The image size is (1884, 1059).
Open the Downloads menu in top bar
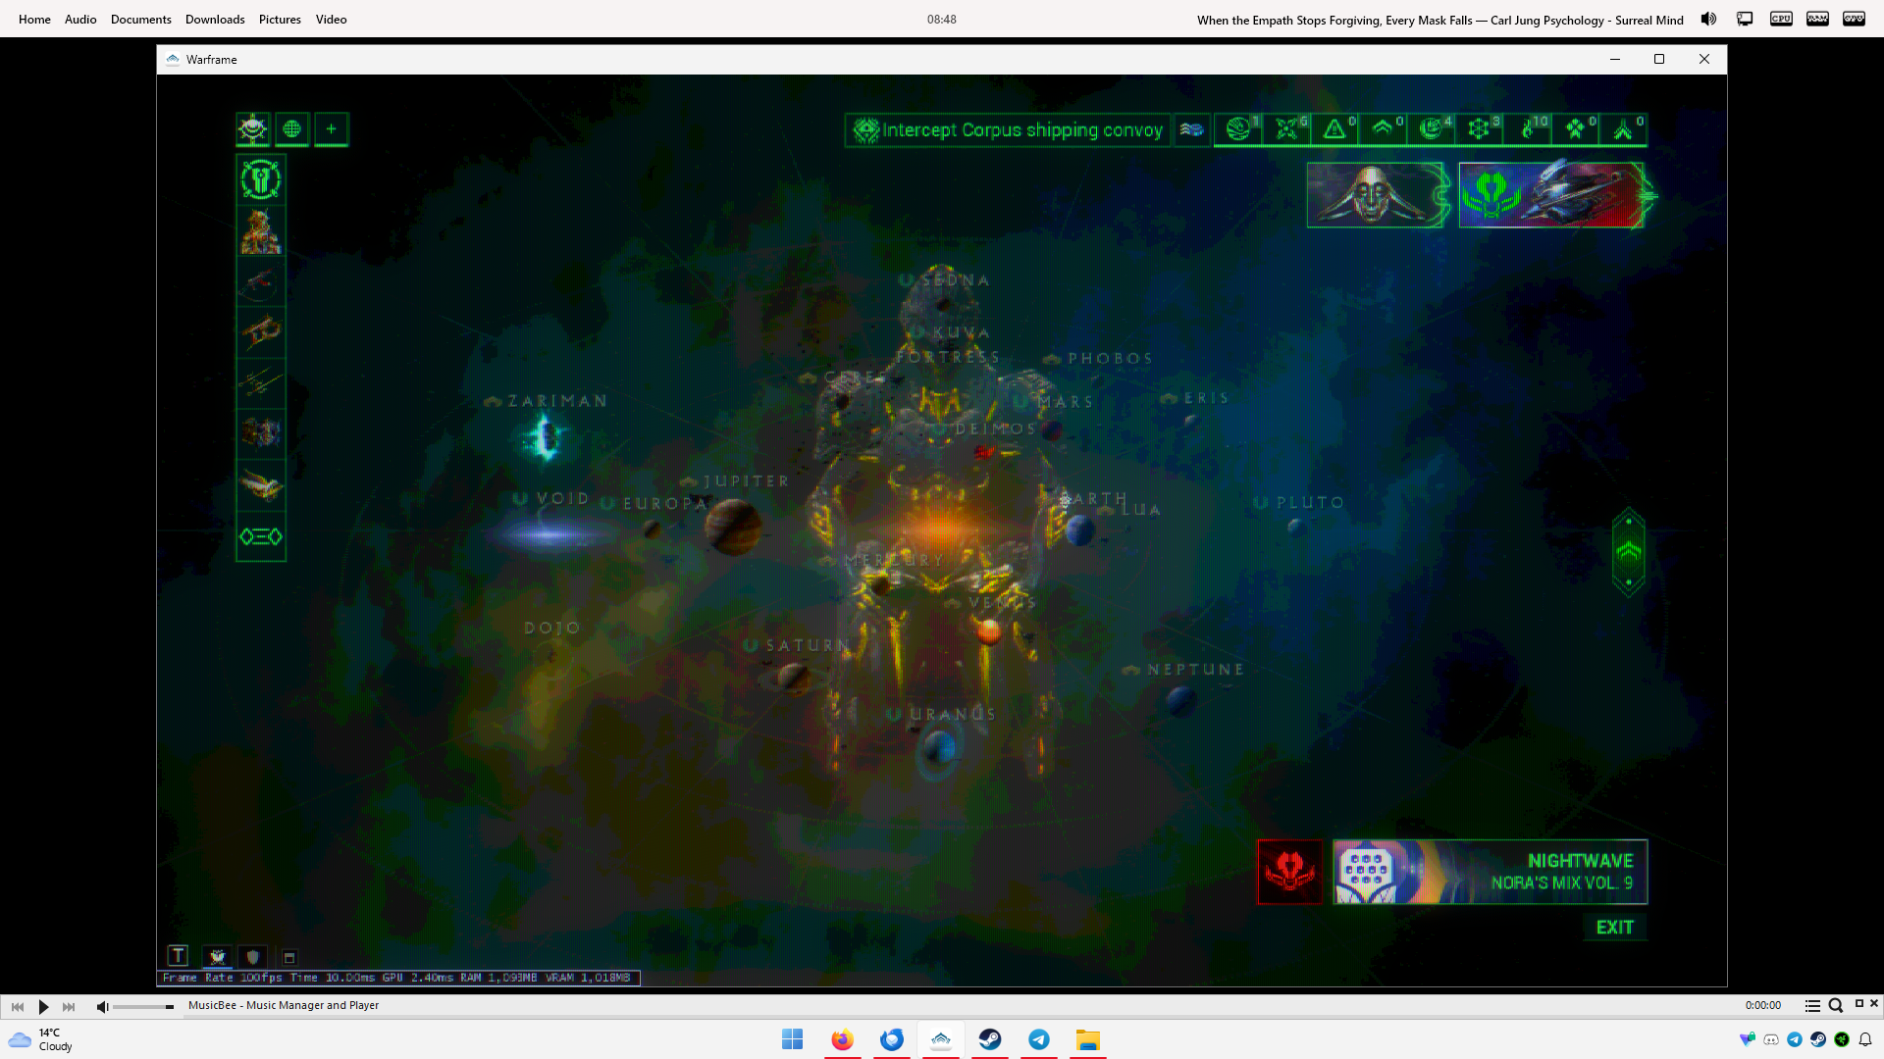(215, 19)
